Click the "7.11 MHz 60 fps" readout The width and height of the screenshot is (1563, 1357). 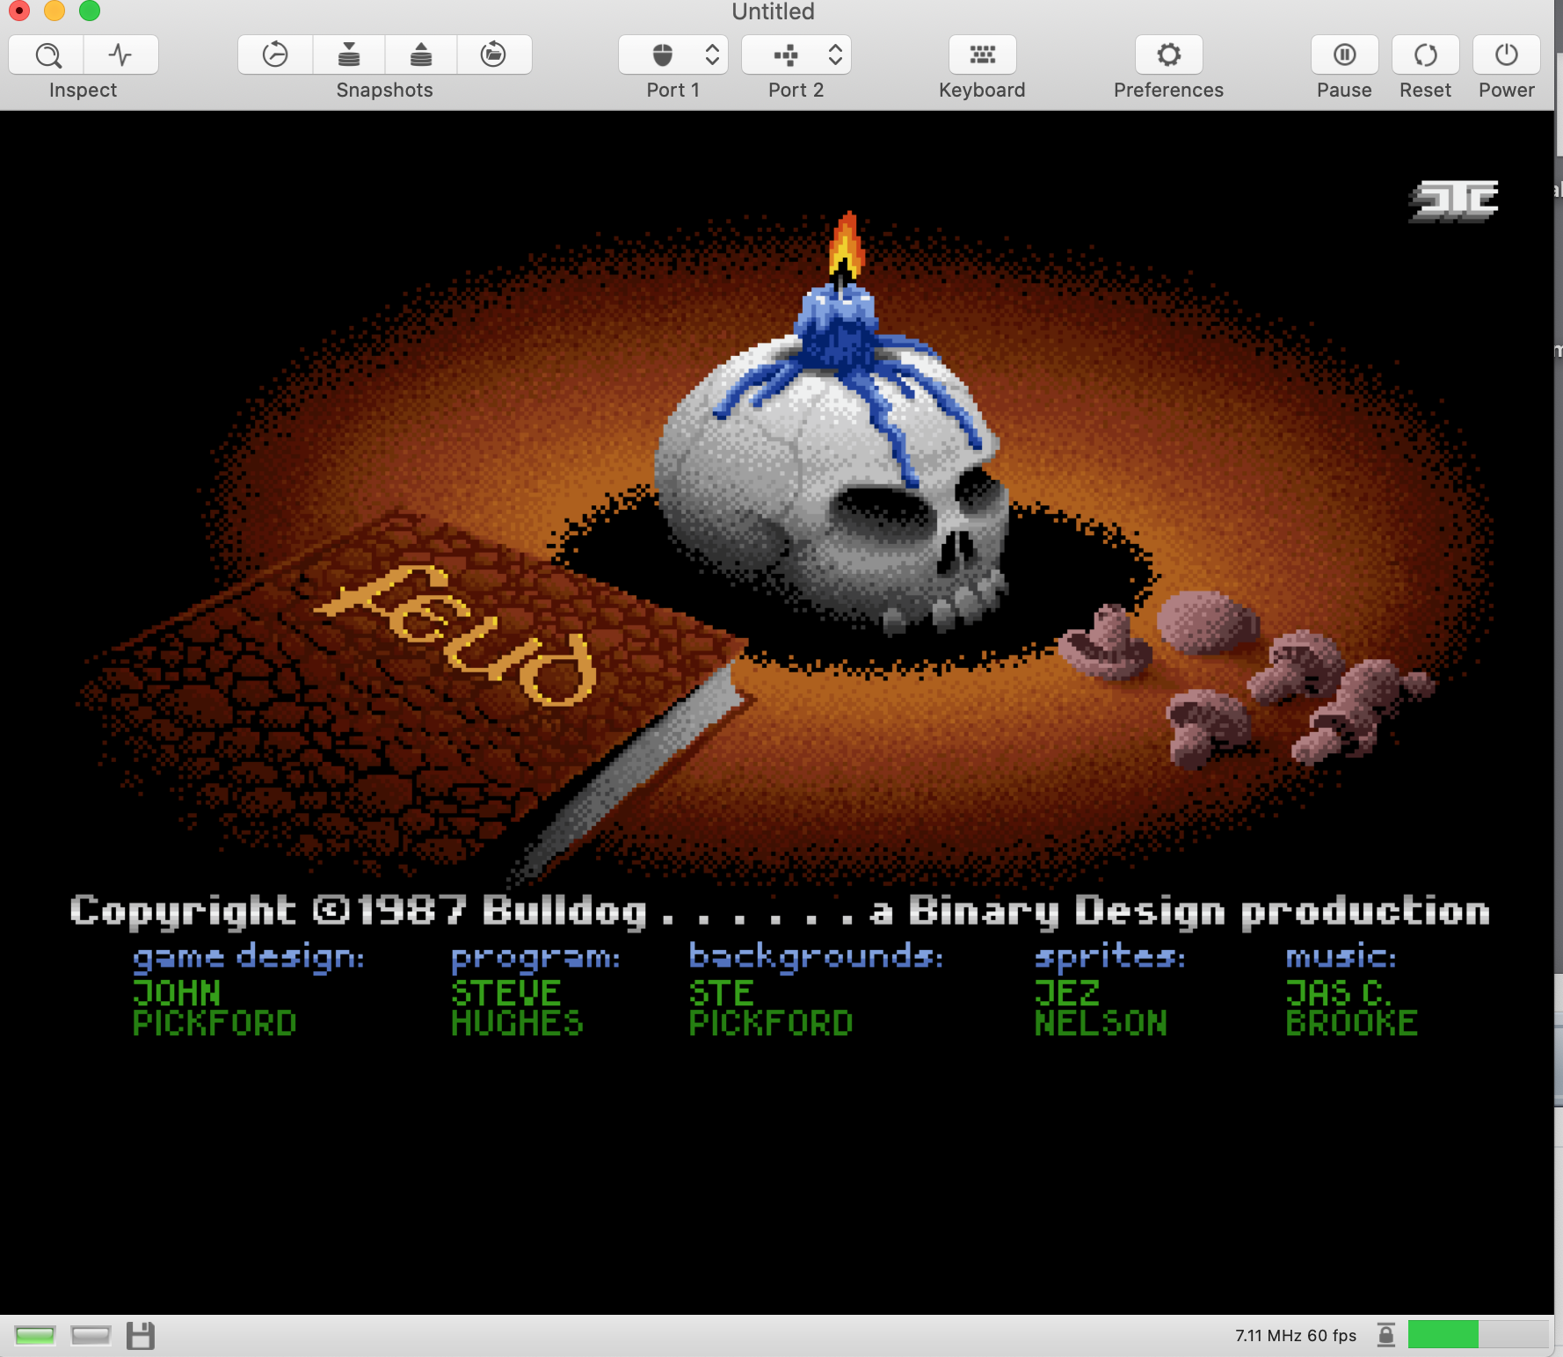pos(1296,1336)
